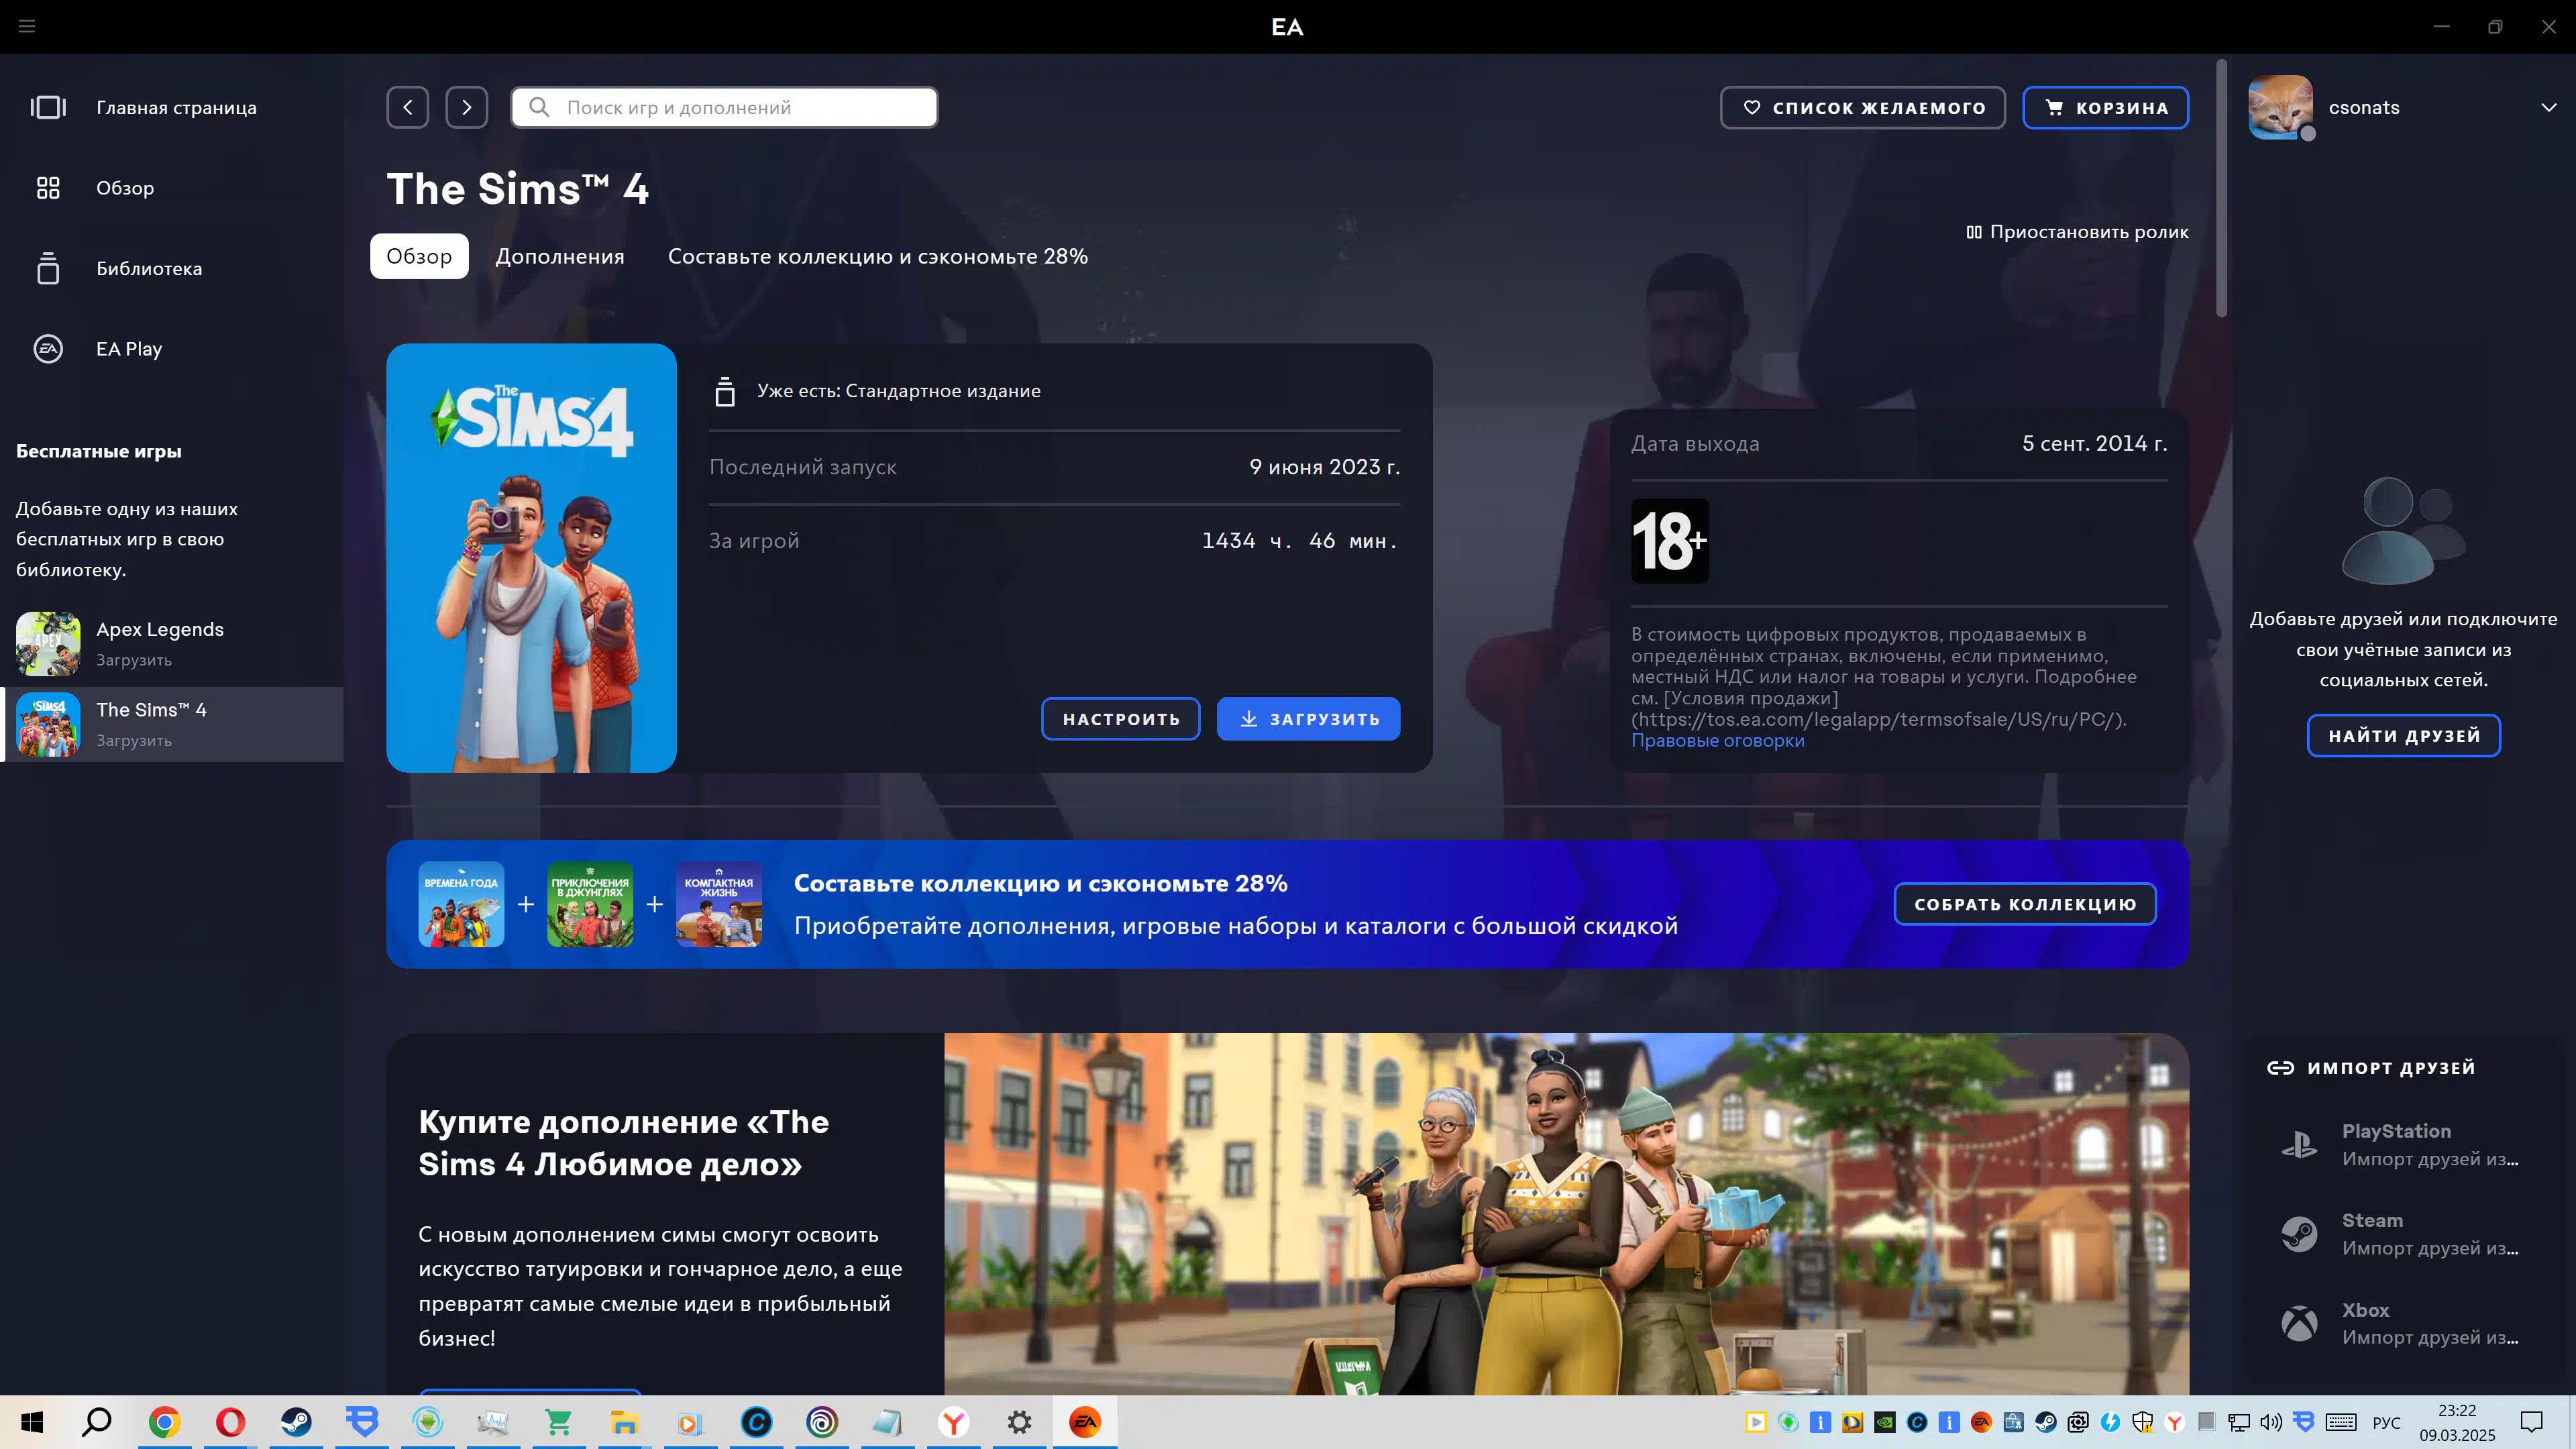Open File Explorer from taskbar
The width and height of the screenshot is (2576, 1449).
(x=625, y=1422)
